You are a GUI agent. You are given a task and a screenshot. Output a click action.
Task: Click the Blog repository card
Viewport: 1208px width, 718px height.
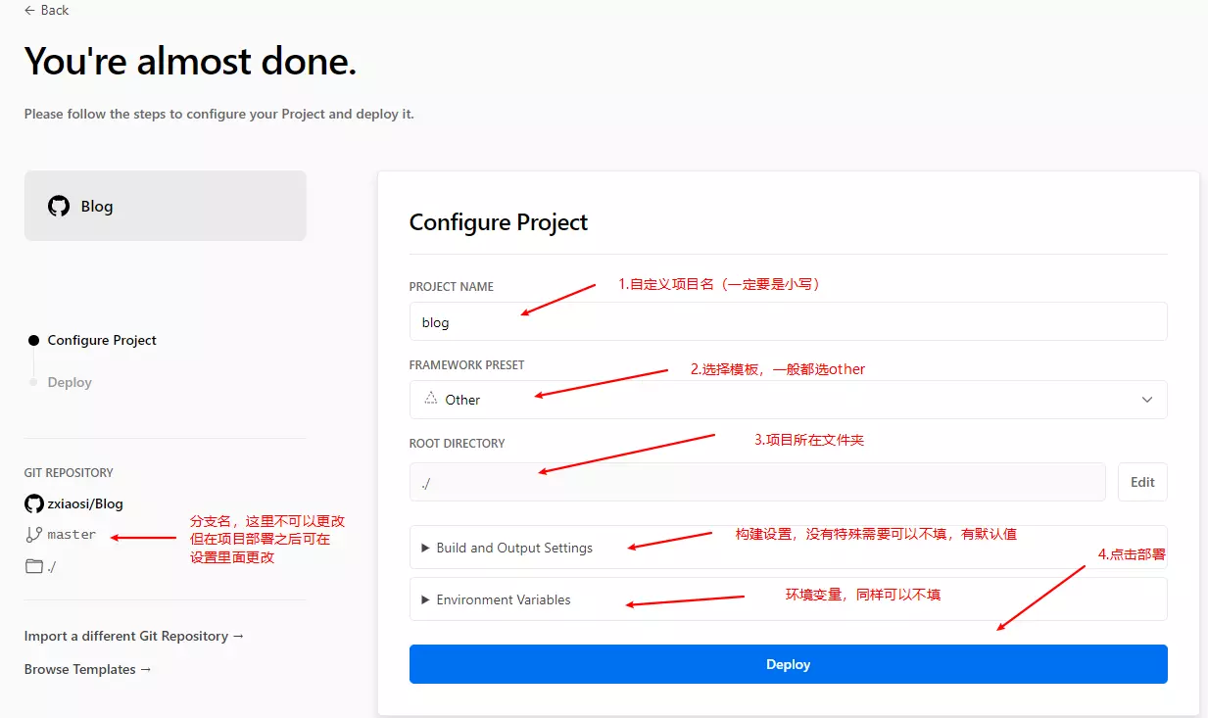pyautogui.click(x=165, y=206)
